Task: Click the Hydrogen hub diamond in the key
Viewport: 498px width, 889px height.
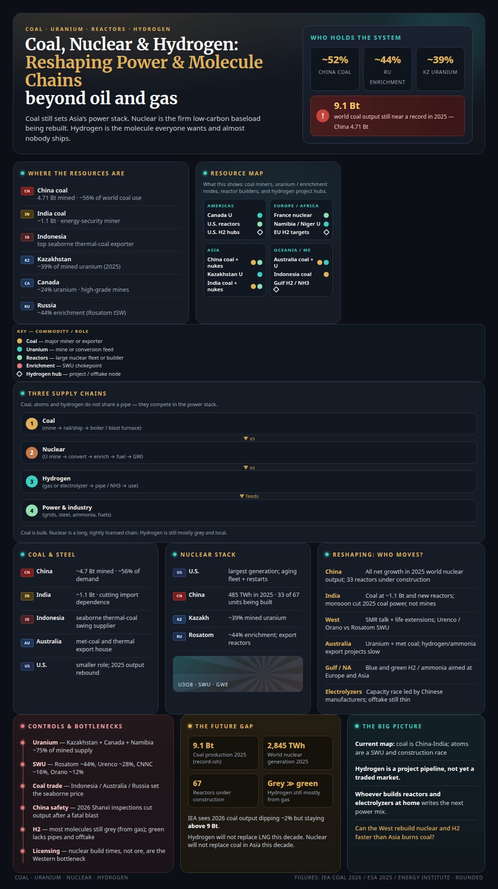Action: (19, 374)
